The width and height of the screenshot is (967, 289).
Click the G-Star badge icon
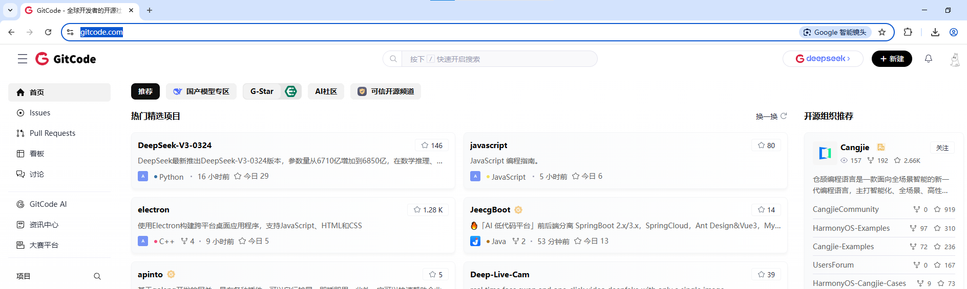[x=291, y=91]
